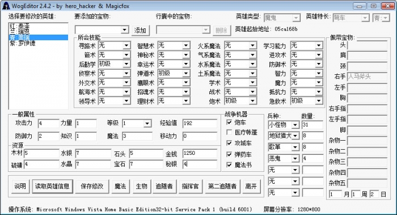The image size is (397, 215).
Task: Click the 追随者 button
Action: pyautogui.click(x=164, y=187)
